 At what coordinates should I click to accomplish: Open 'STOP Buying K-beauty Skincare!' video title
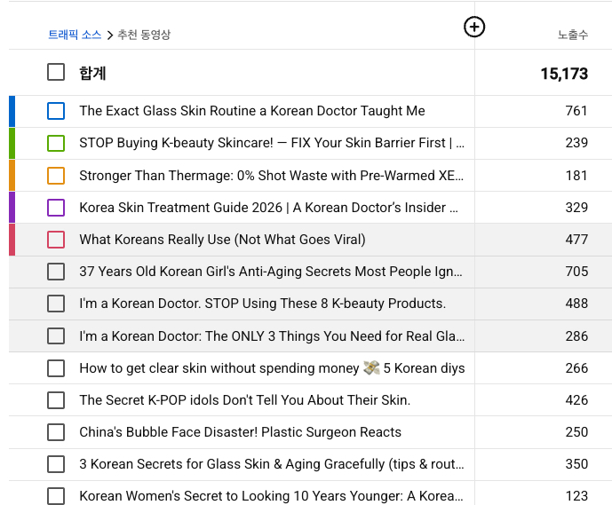pos(272,143)
